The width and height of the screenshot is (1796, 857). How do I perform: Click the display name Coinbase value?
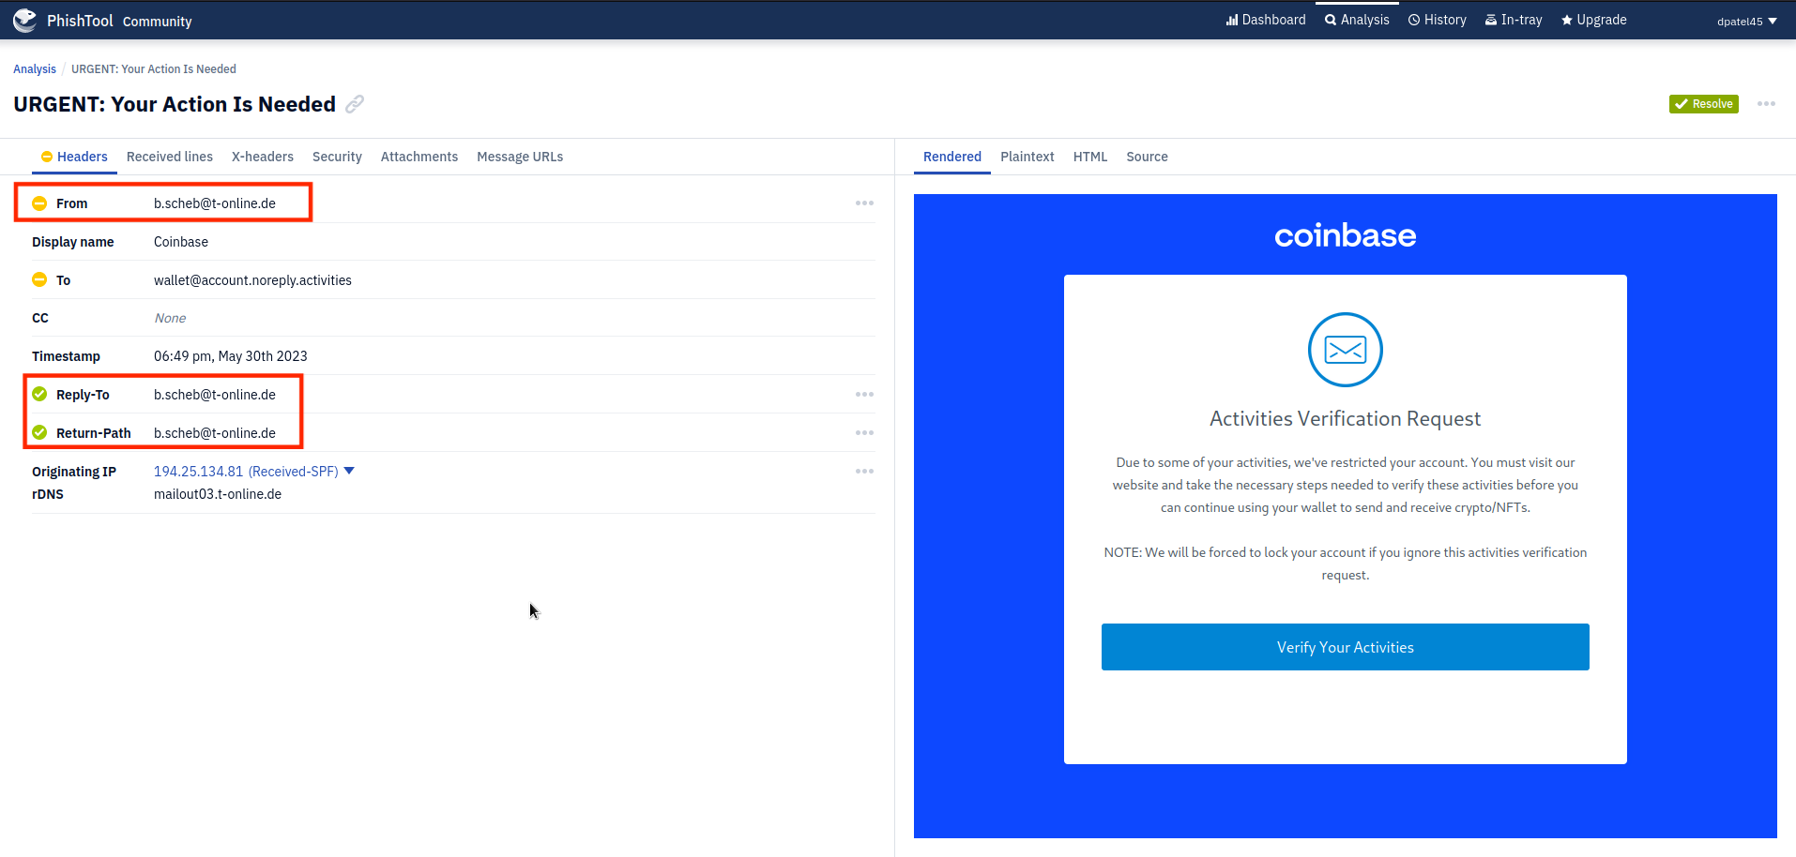tap(181, 242)
